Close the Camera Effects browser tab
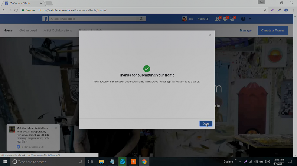297x166 pixels. [41, 3]
